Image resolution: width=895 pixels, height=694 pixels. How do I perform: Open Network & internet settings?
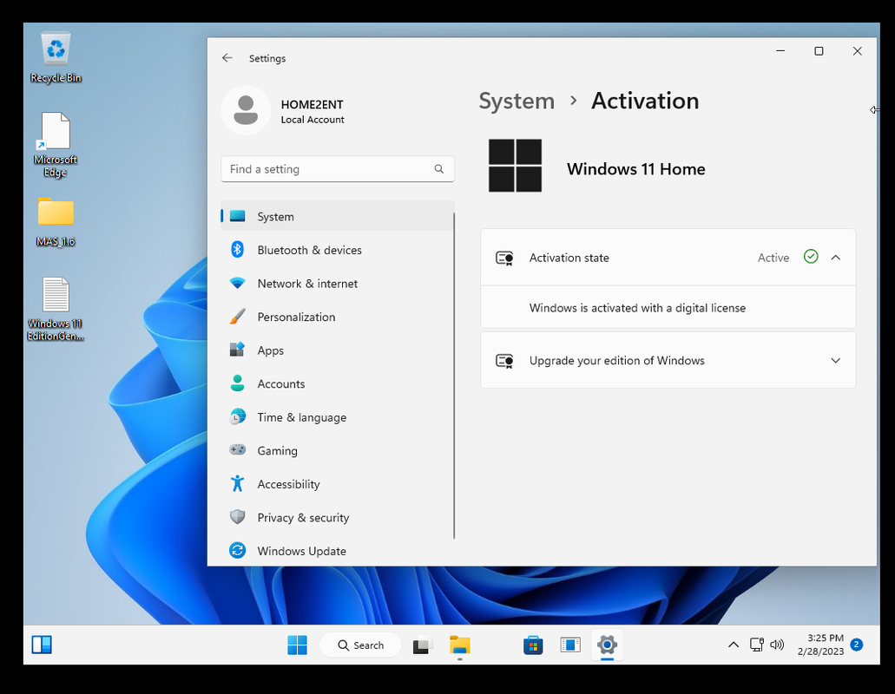[338, 284]
